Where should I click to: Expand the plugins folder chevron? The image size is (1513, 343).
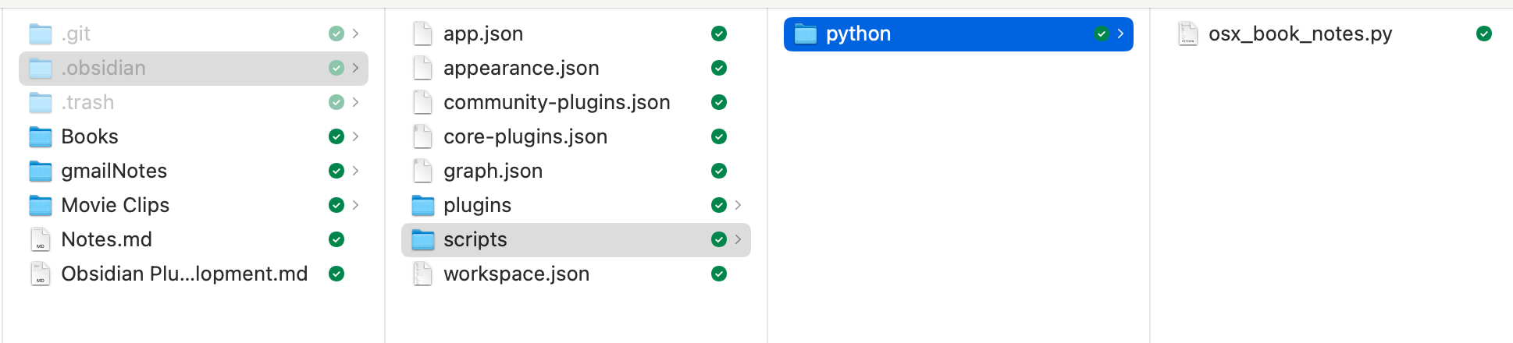tap(739, 206)
